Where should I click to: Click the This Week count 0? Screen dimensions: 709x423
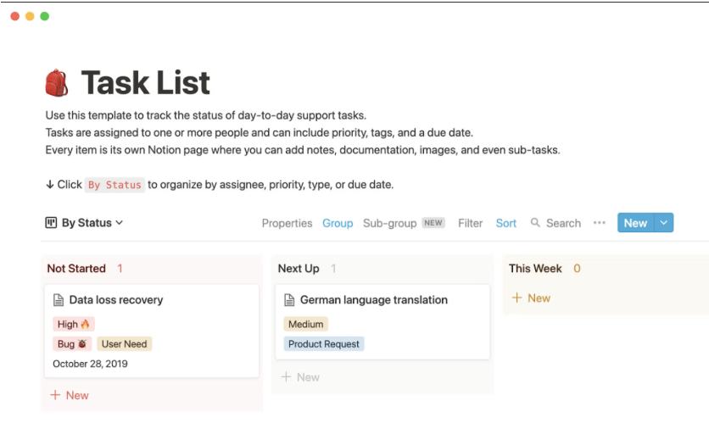click(577, 269)
